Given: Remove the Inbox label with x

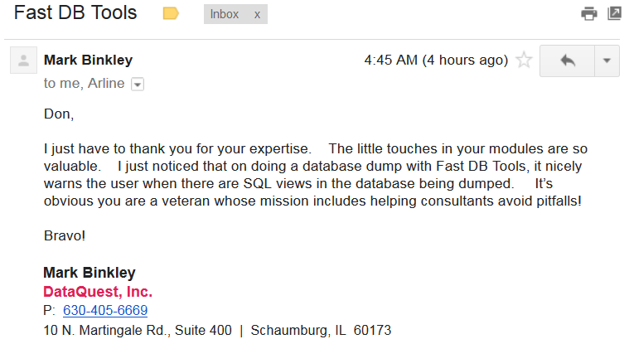Looking at the screenshot, I should (256, 15).
